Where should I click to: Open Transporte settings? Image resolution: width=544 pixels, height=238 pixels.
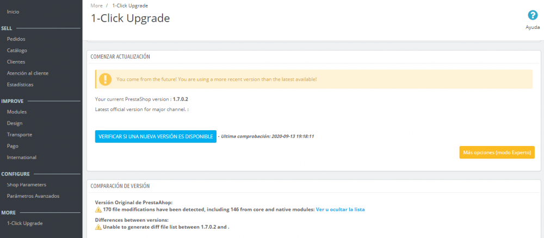click(x=20, y=135)
